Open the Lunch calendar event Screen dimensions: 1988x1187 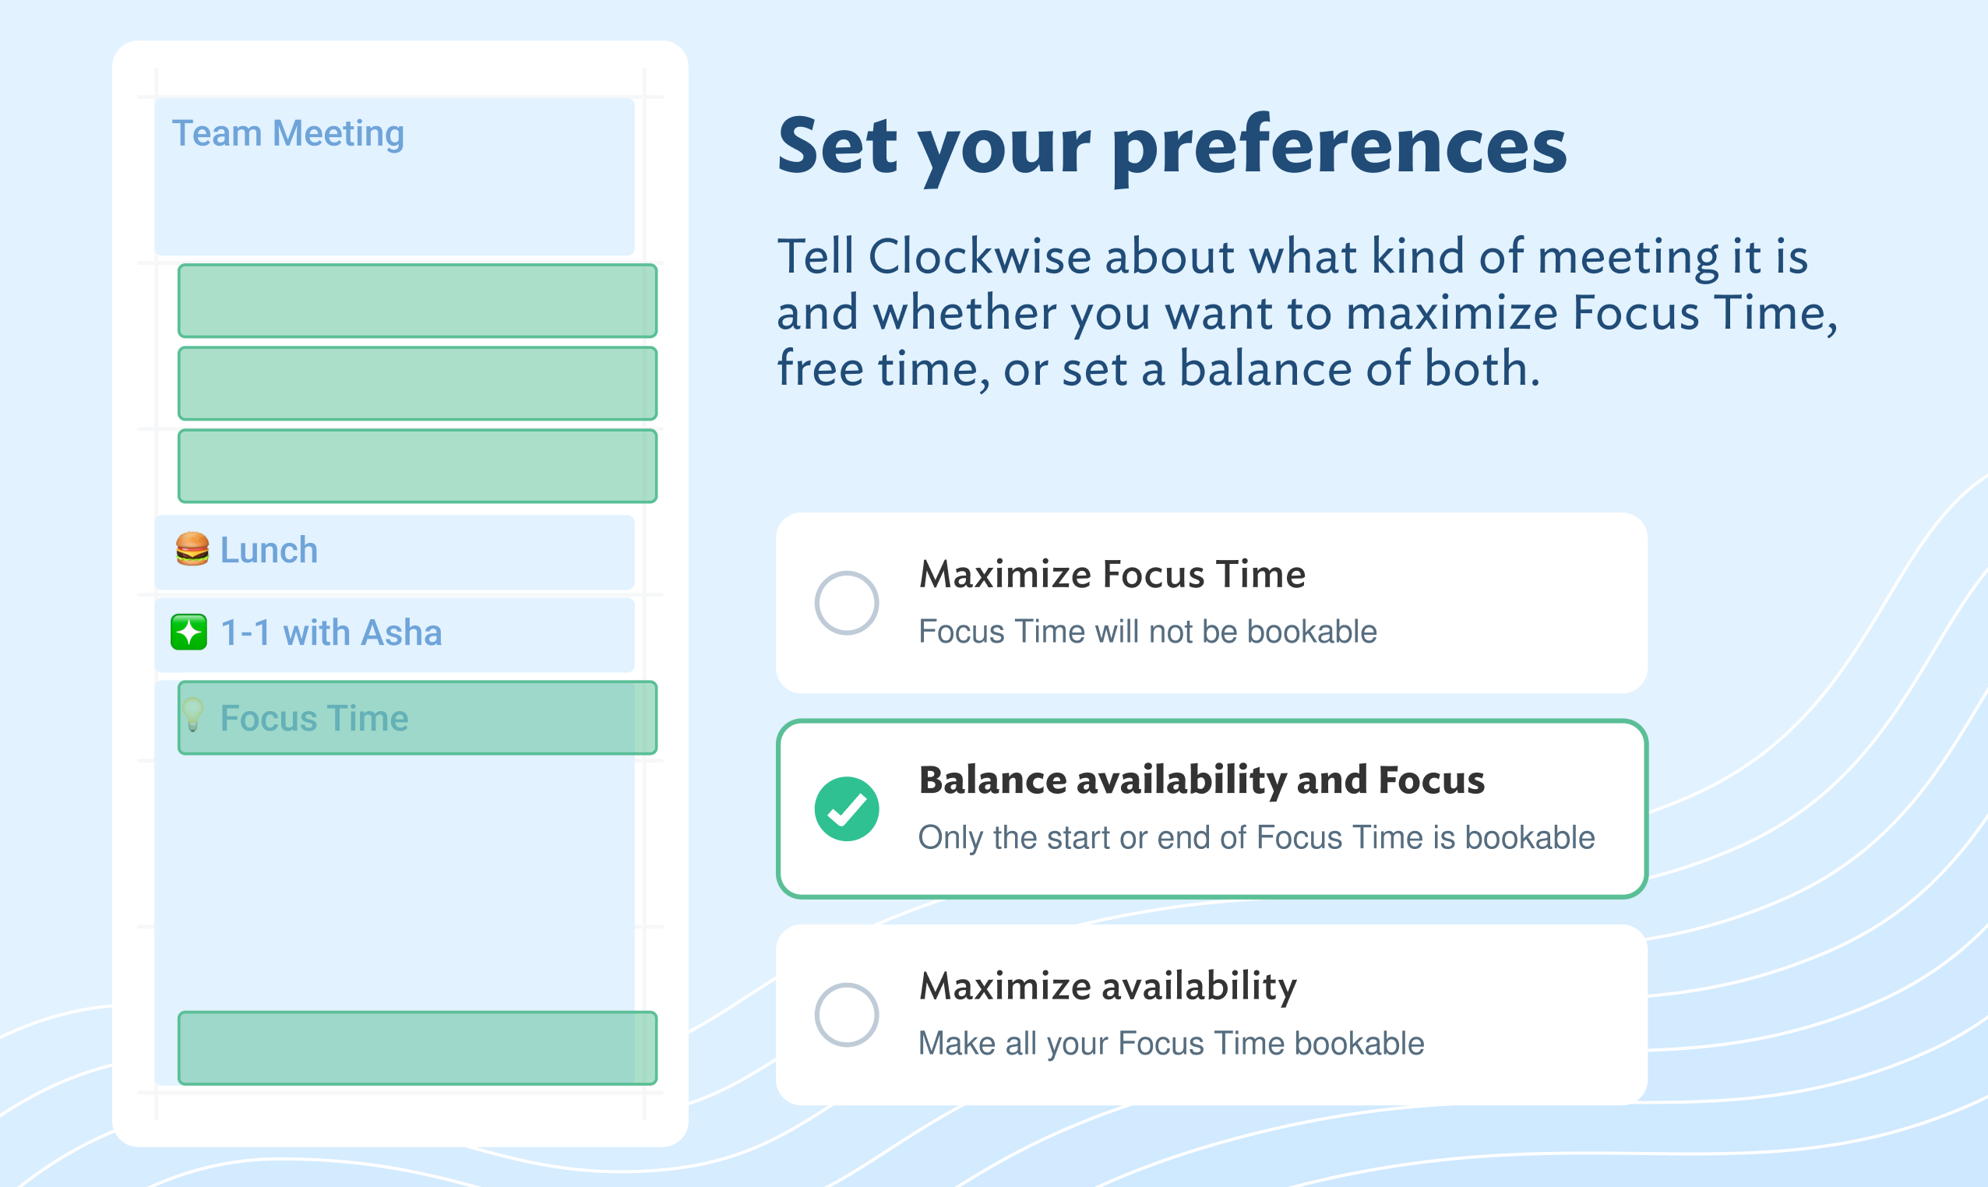click(x=394, y=552)
